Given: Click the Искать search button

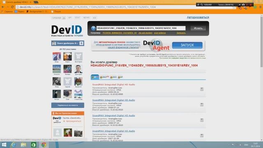Looking at the screenshot, I should 198,28.
